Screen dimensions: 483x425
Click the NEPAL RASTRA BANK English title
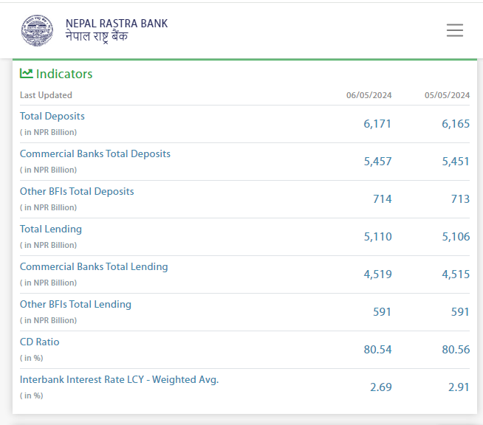click(117, 24)
